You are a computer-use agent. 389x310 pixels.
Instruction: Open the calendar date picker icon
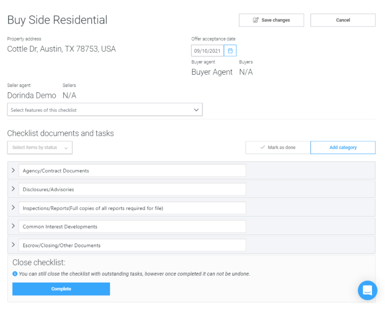(230, 51)
